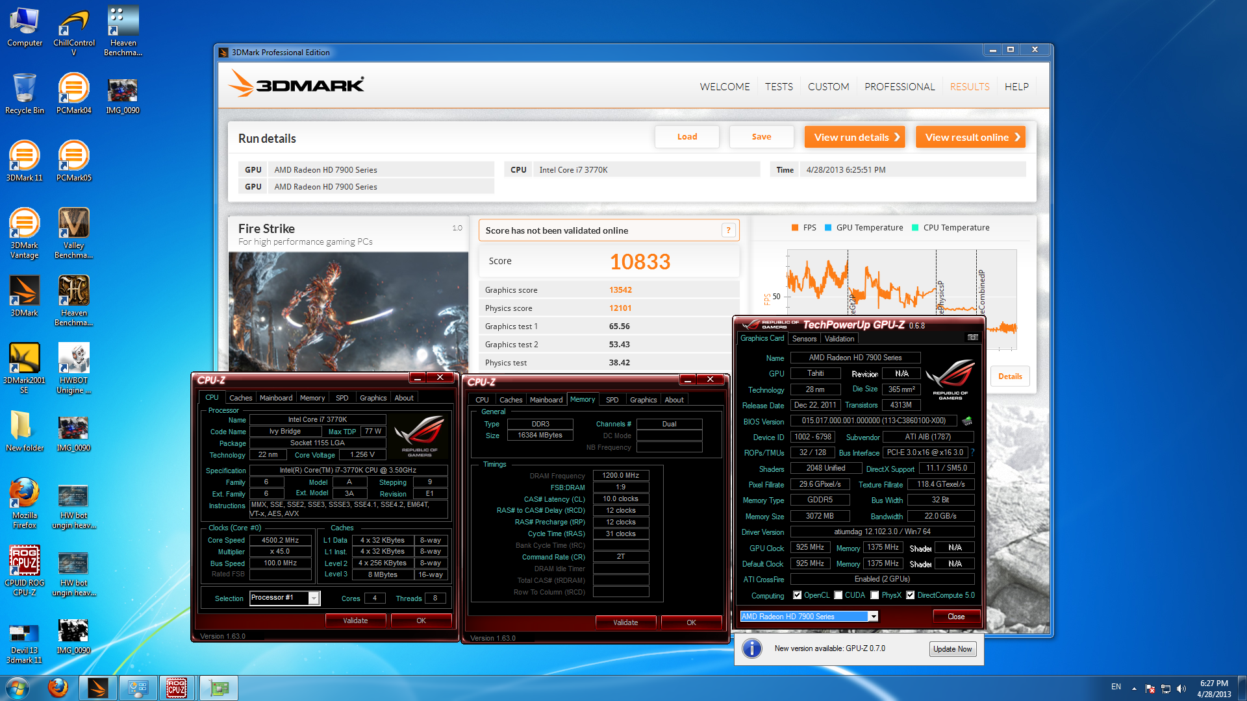Open the HWBOT Unigine desktop shortcut
1247x701 pixels.
click(x=73, y=369)
